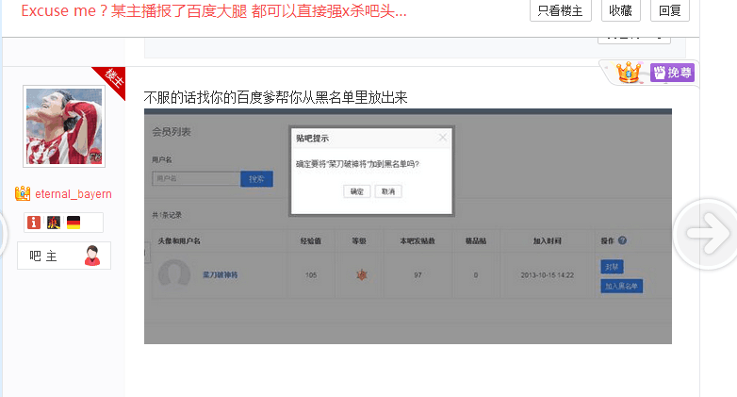
Task: Click the 只看楼主 button
Action: 560,10
